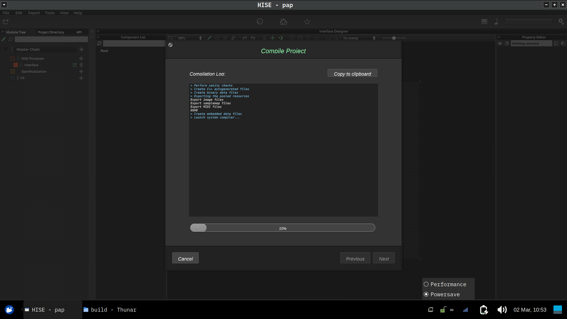Add a Midi Processor with plus icon
567x319 pixels.
[x=81, y=58]
